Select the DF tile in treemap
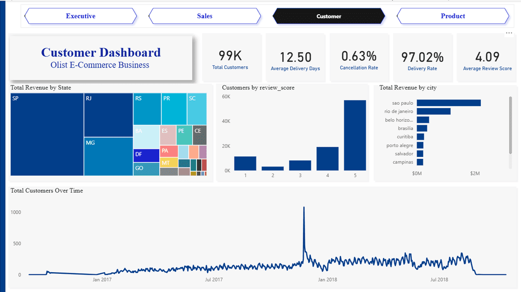This screenshot has height=292, width=521. [147, 155]
